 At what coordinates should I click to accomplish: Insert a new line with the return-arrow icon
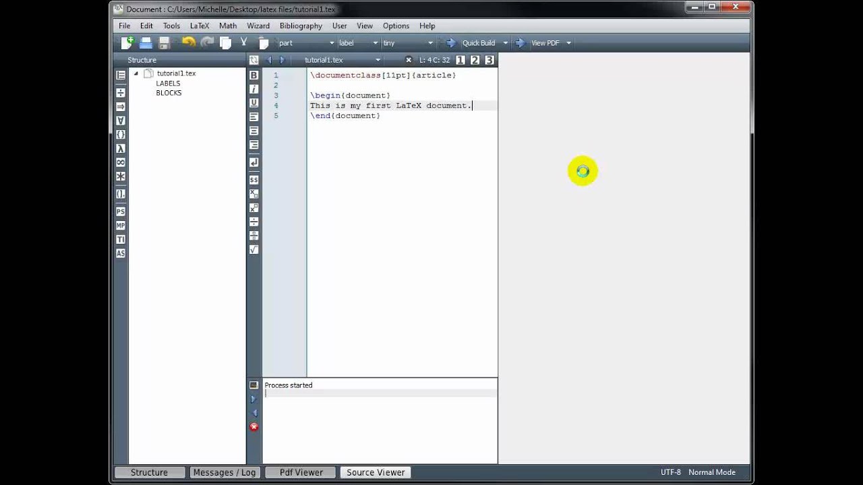click(254, 162)
